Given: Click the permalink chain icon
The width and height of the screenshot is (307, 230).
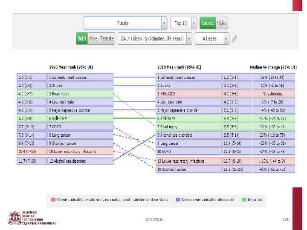Looking at the screenshot, I should click(x=235, y=38).
